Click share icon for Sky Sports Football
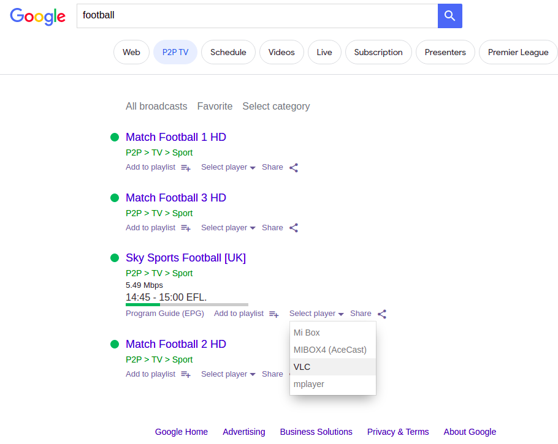The height and width of the screenshot is (444, 558). point(382,314)
